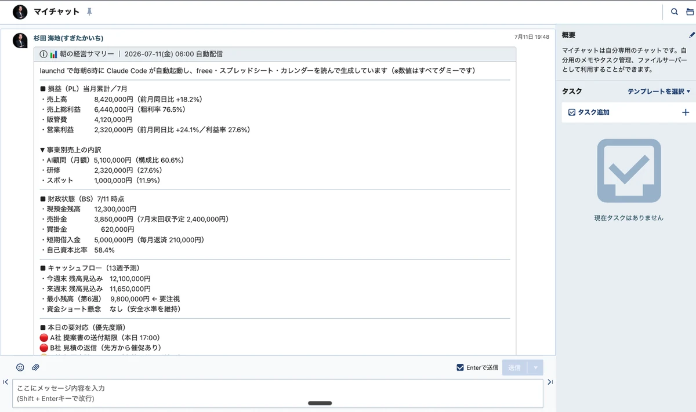Click the ▼事業別売上の内訳 heading
696x412 pixels.
[x=70, y=150]
